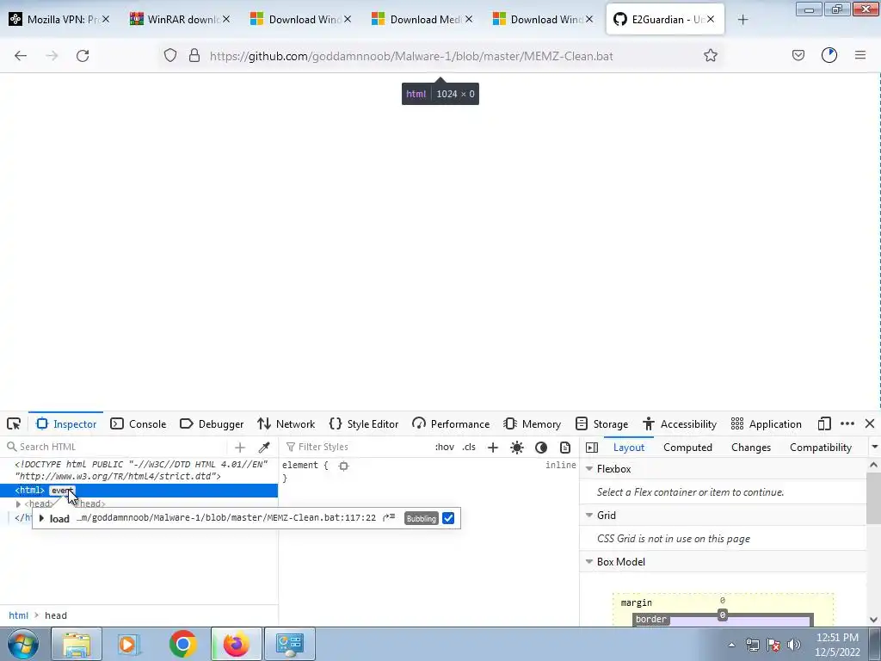Open the Debugger tab
881x661 pixels.
(212, 423)
